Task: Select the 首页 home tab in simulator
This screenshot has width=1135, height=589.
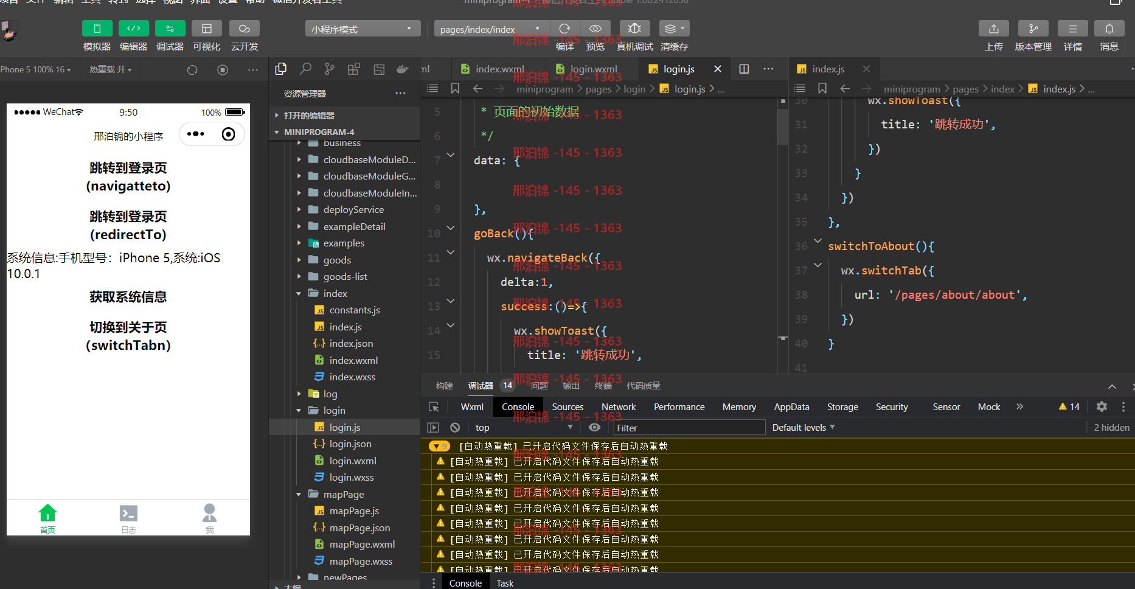Action: (x=47, y=519)
